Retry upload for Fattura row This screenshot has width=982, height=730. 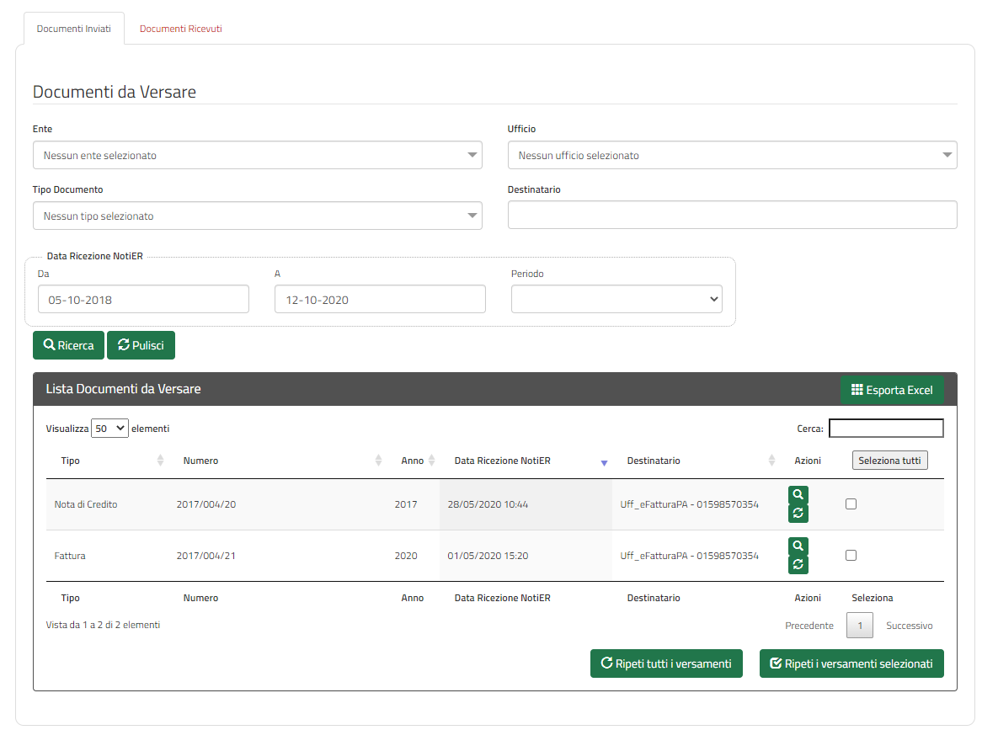(798, 565)
